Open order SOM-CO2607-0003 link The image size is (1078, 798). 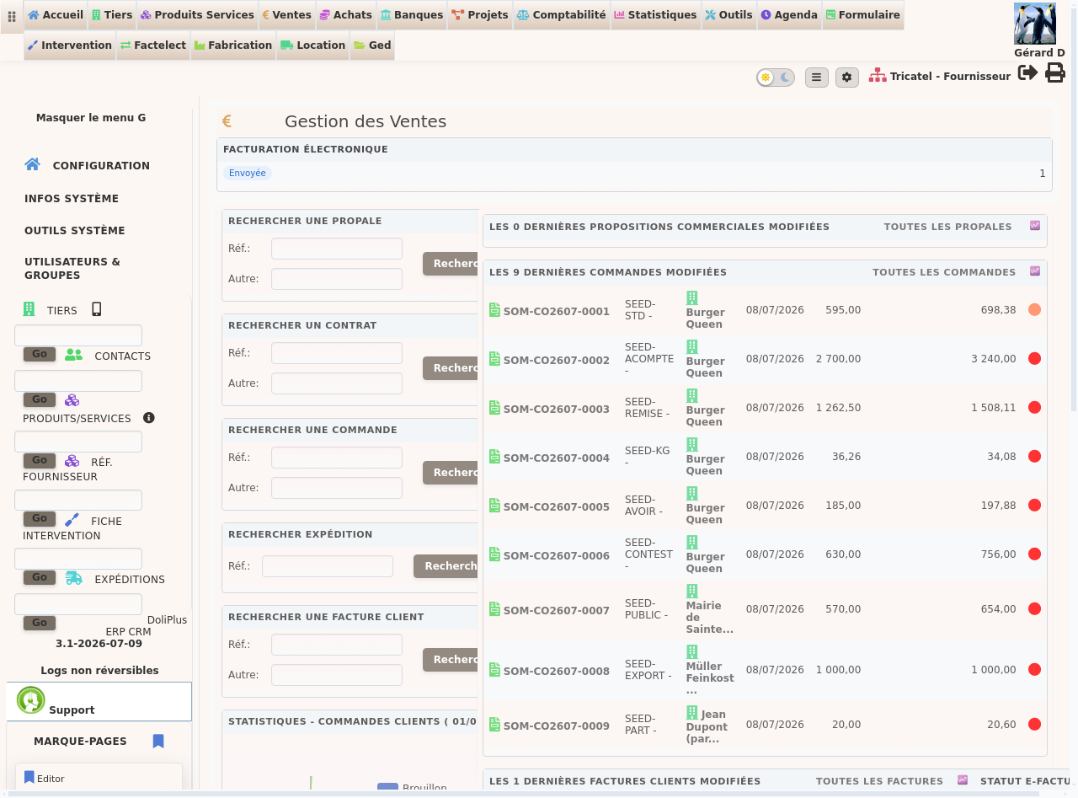(556, 410)
